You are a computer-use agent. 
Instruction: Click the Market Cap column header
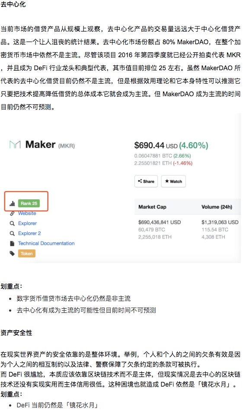pos(152,207)
